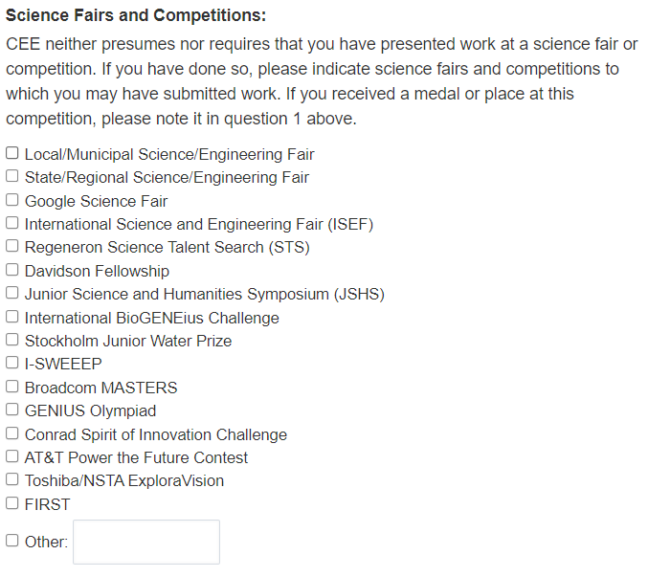Tick the Davidson Fellowship checkbox
This screenshot has height=577, width=648.
(12, 270)
